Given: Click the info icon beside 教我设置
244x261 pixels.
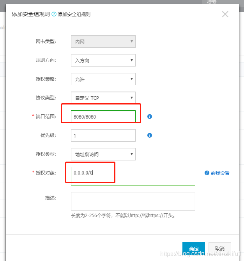Looking at the screenshot, I should [207, 173].
